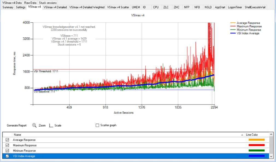This screenshot has width=276, height=162.
Task: Click the red Maximum Response color swatch
Action: (256, 145)
